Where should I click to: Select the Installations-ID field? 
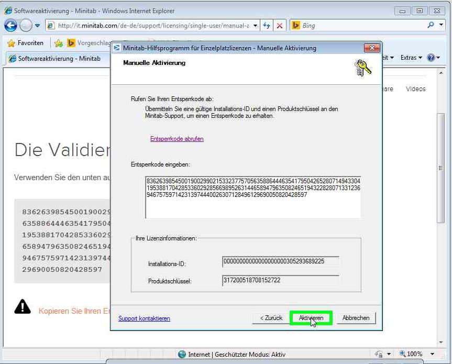281,261
